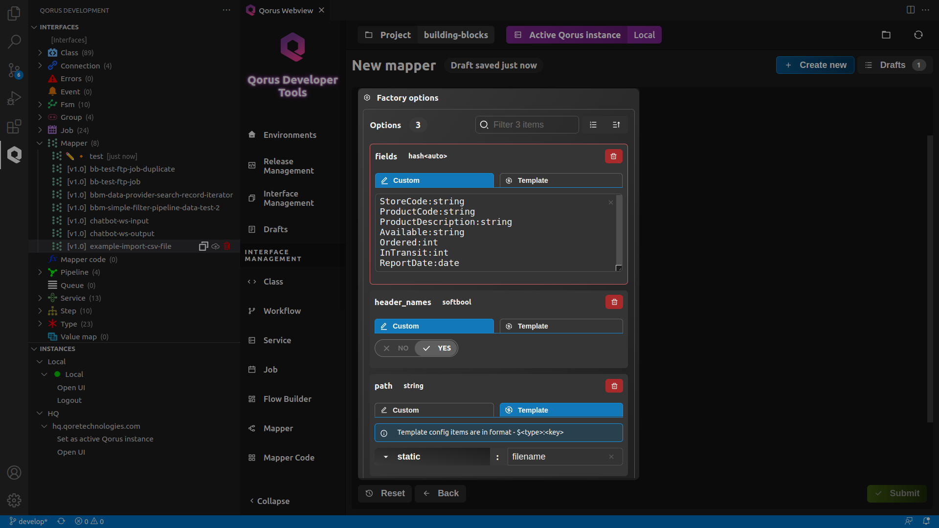Clone the example-import-csv-file mapper
This screenshot has width=939, height=528.
coord(203,246)
